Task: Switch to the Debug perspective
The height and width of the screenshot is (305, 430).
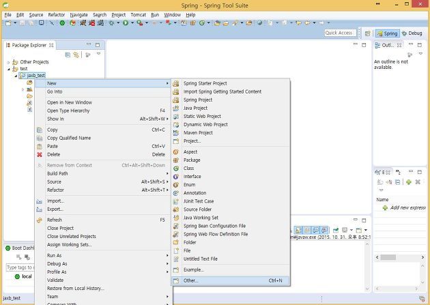Action: point(412,33)
